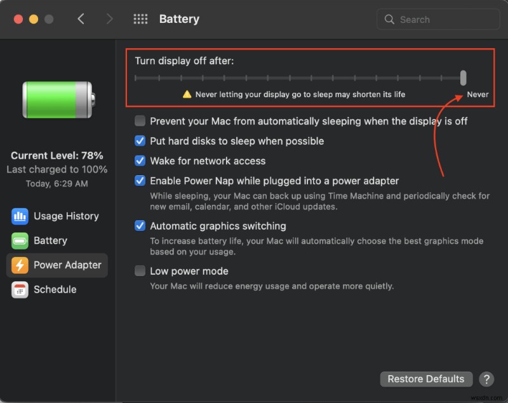Click the Turn display off slider handle

463,77
